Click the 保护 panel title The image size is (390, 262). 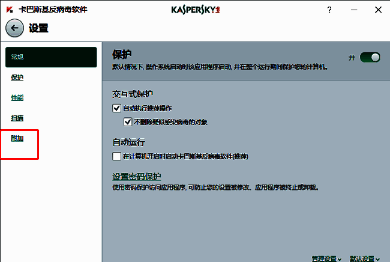pos(122,55)
